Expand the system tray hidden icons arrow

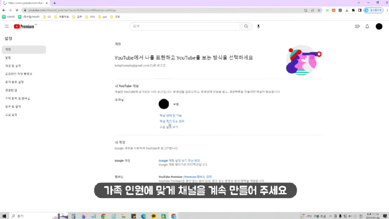click(x=330, y=216)
